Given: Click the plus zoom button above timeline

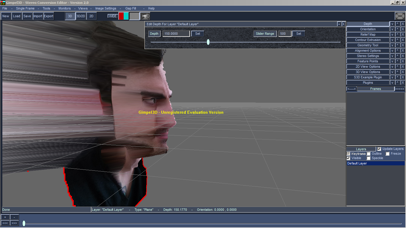Looking at the screenshot, I should 5,217.
